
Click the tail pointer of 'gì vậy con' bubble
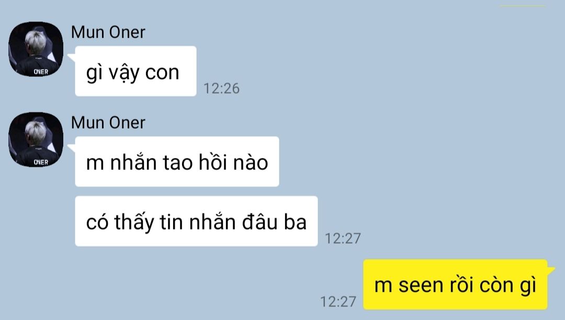[71, 56]
